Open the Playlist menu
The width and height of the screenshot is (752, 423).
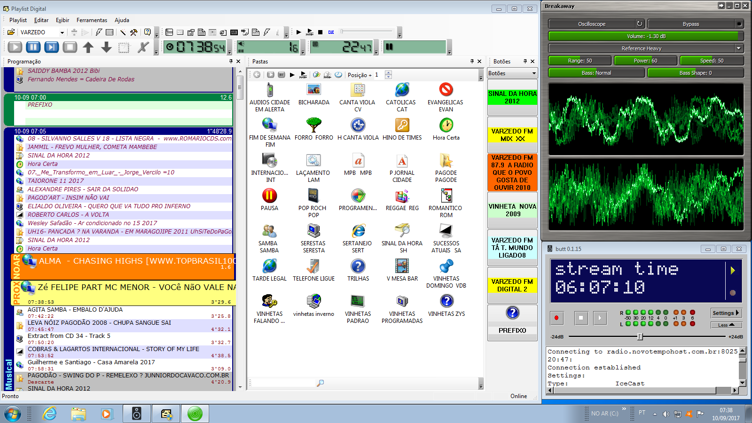18,20
